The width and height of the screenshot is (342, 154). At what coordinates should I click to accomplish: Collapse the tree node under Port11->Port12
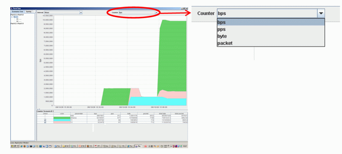coord(12,17)
